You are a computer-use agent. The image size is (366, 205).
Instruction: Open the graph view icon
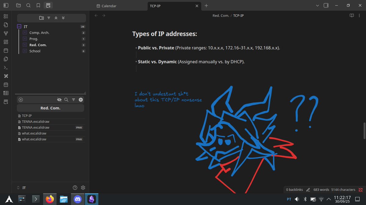click(x=5, y=33)
